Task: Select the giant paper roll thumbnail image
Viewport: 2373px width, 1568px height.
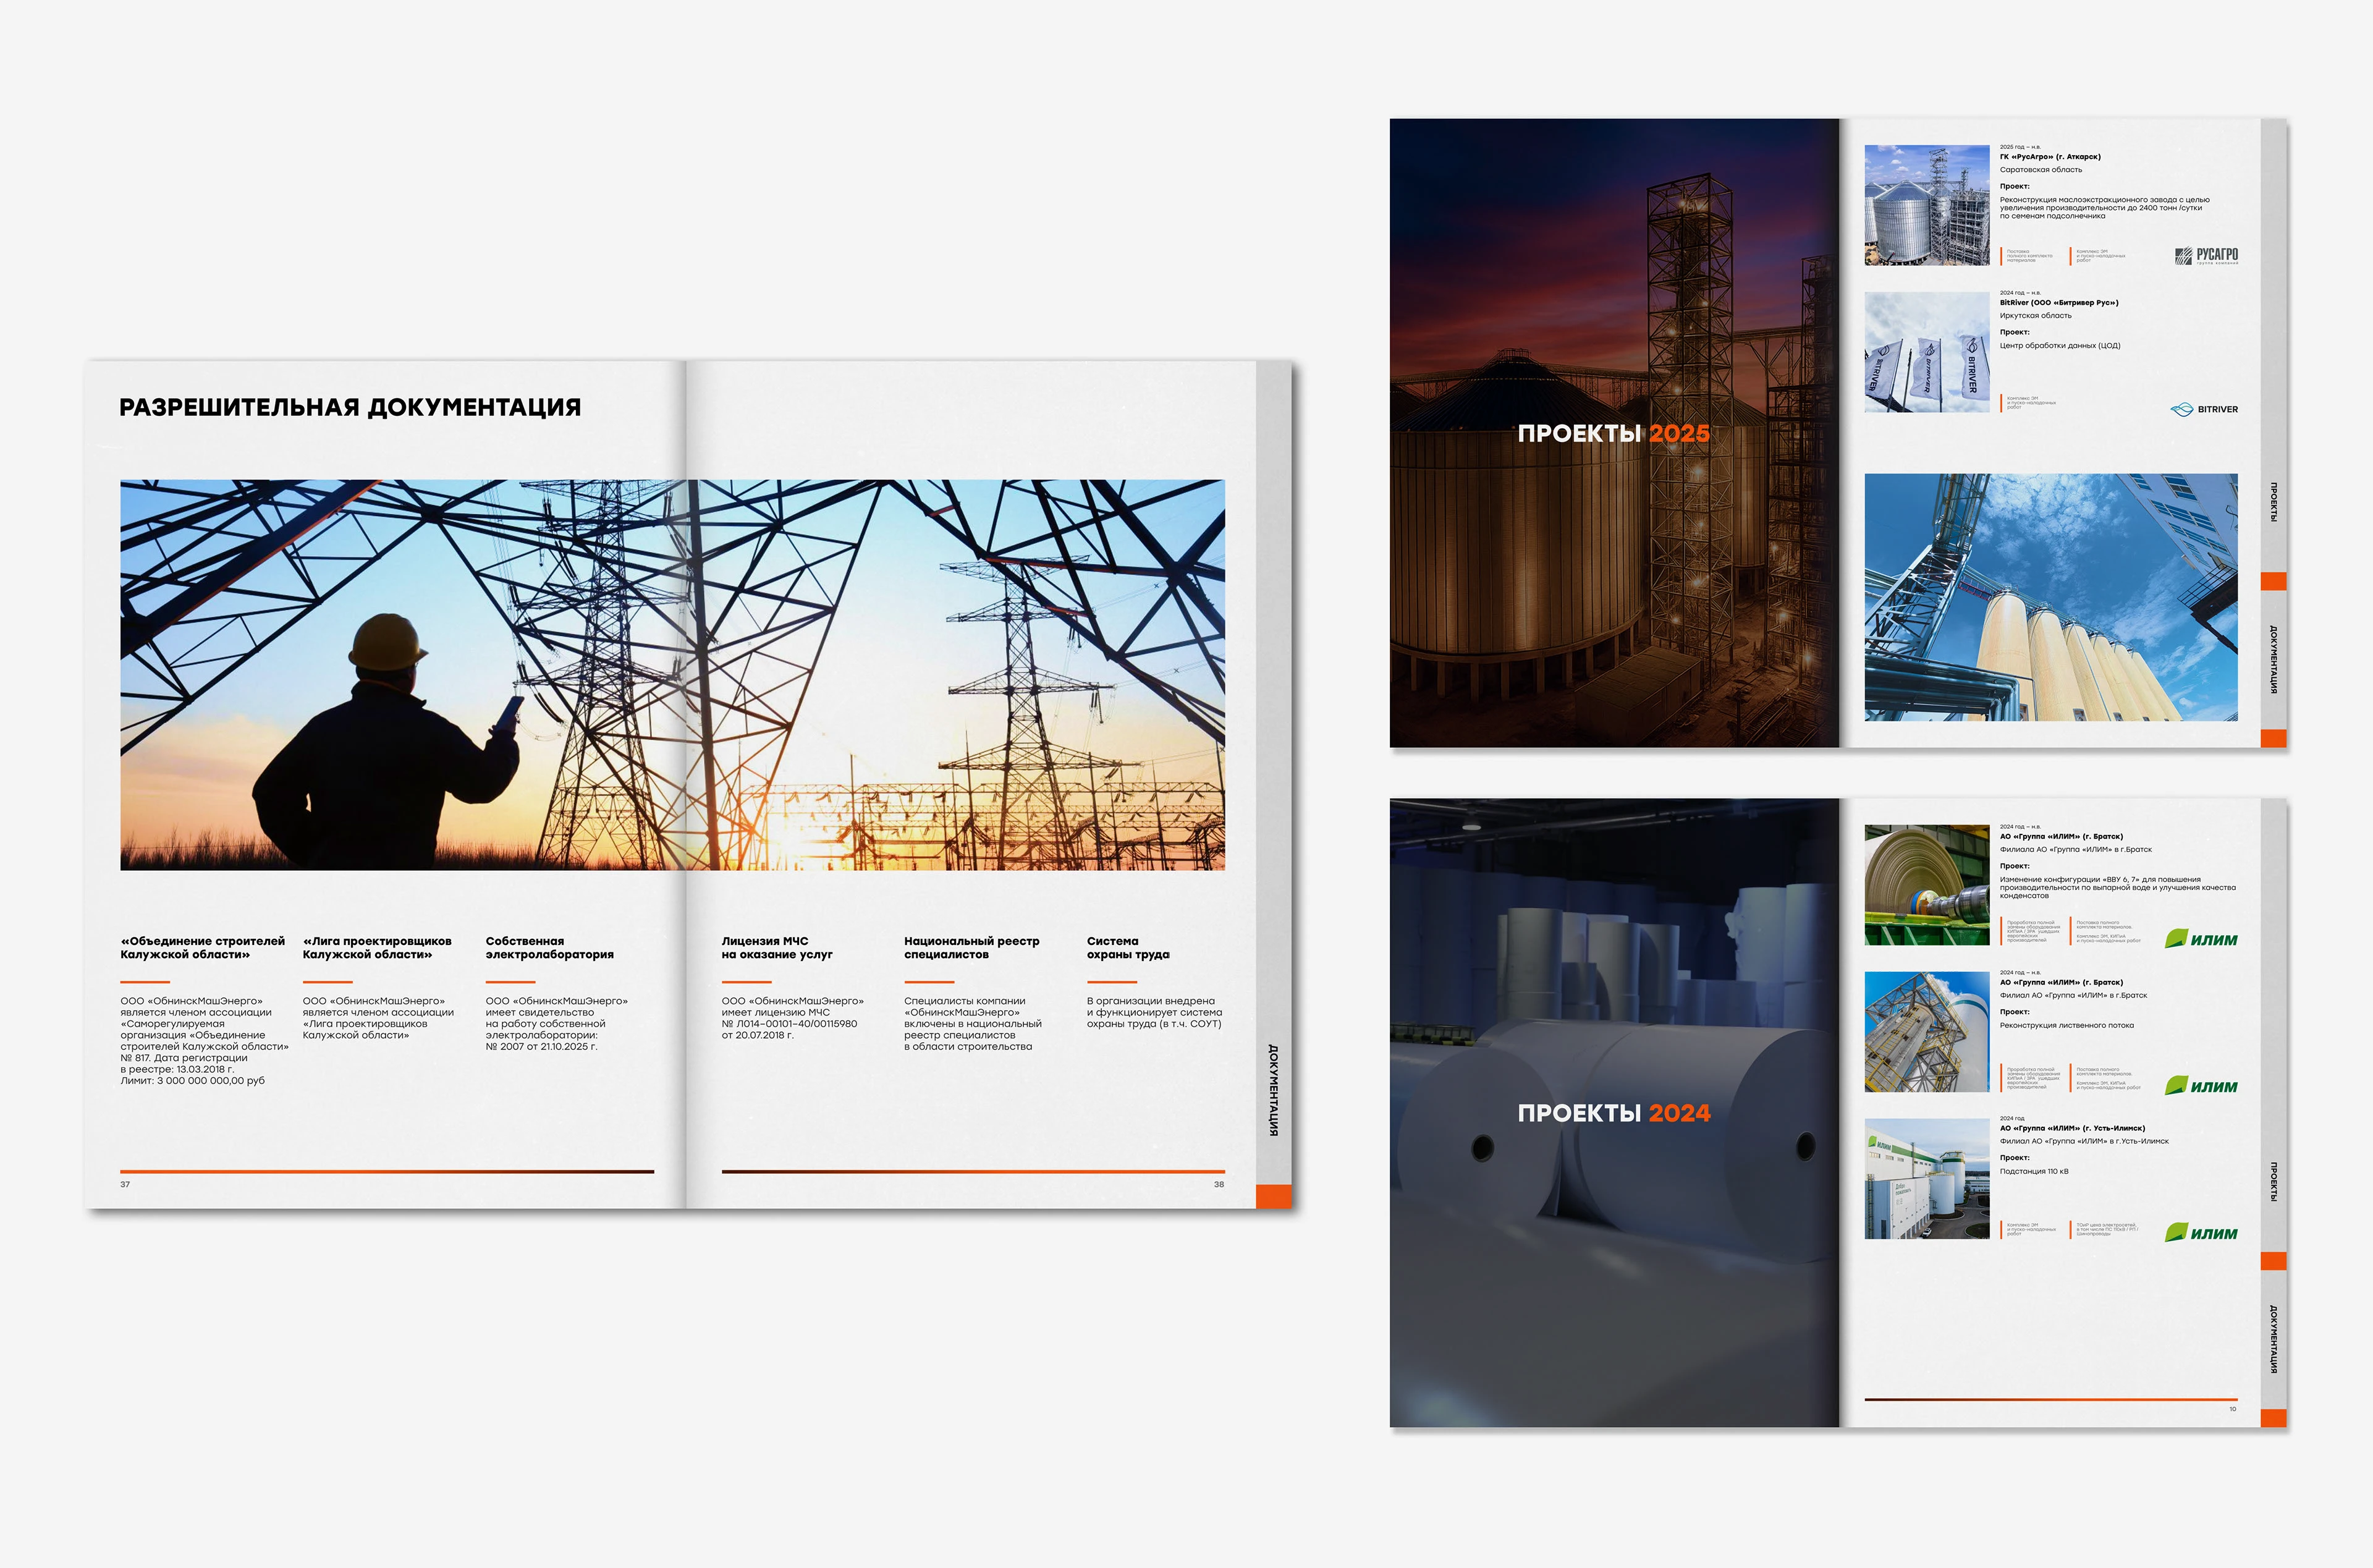Action: pos(1926,885)
